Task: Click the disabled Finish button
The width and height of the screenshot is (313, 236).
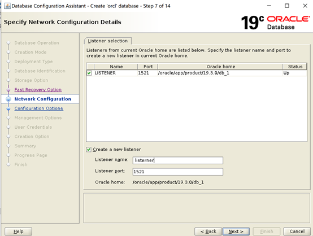Action: (267, 231)
